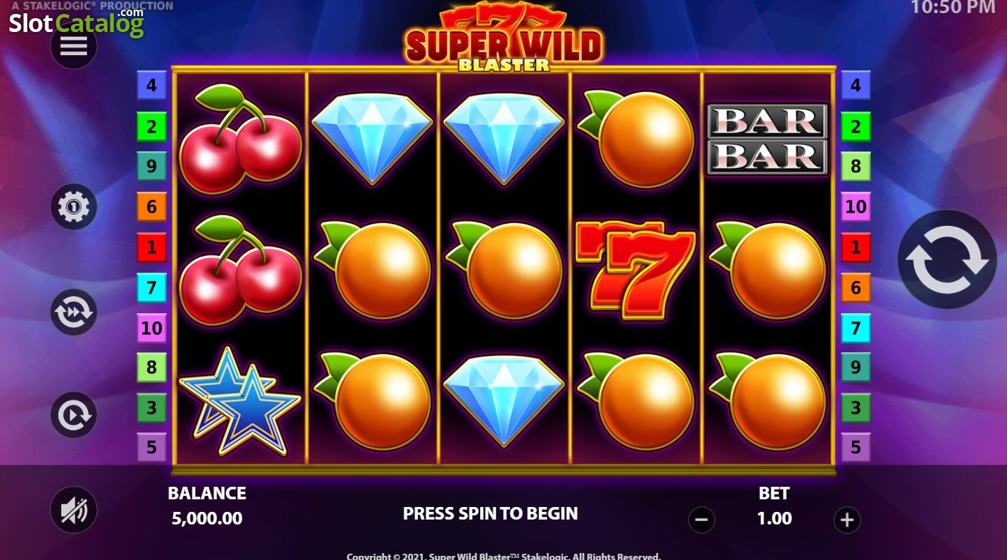This screenshot has height=560, width=1007.
Task: Open the SlotCatalog logo link
Action: (x=76, y=22)
